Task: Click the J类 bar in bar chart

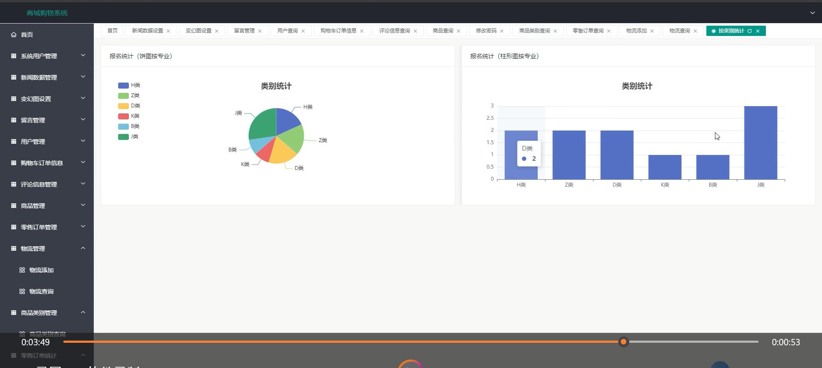Action: point(761,142)
